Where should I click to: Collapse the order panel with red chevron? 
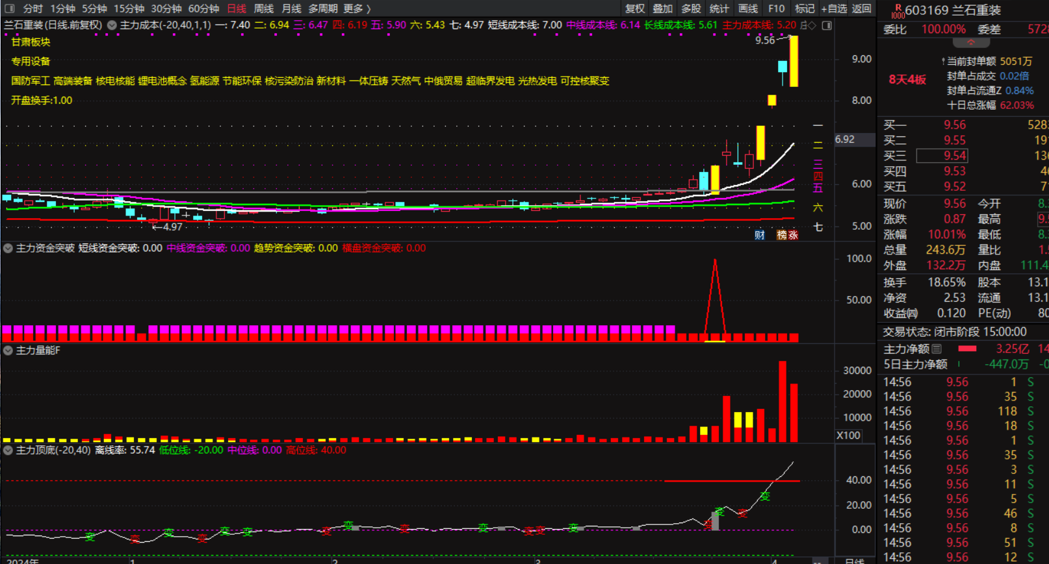pyautogui.click(x=971, y=43)
